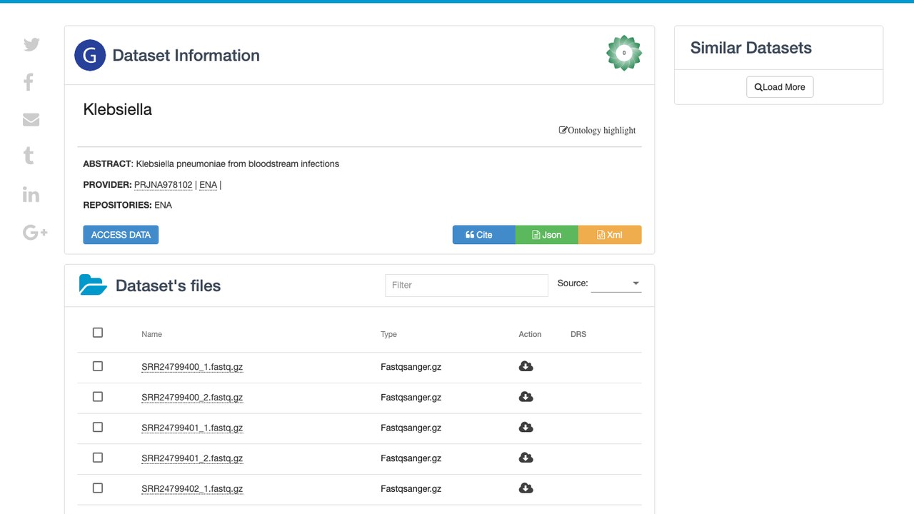Viewport: 914px width, 514px height.
Task: Export dataset as Json
Action: 547,235
